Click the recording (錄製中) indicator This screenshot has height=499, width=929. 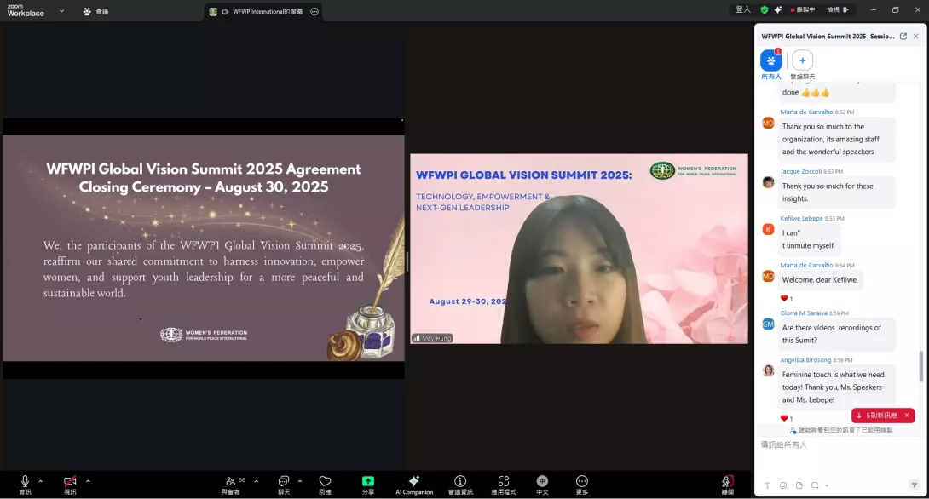click(803, 9)
